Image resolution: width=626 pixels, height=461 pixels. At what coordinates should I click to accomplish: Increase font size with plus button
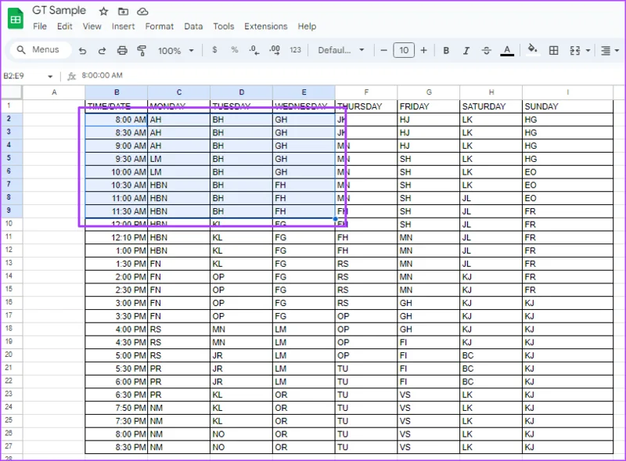[424, 50]
